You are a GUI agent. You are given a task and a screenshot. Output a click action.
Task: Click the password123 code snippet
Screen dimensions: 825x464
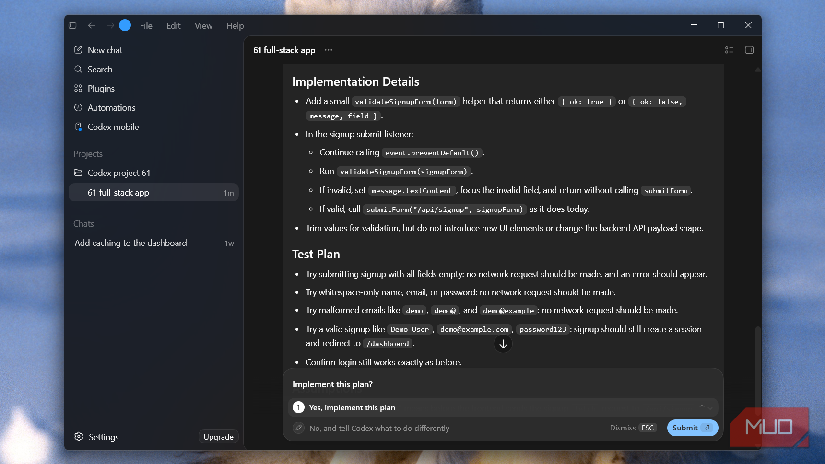click(x=542, y=329)
